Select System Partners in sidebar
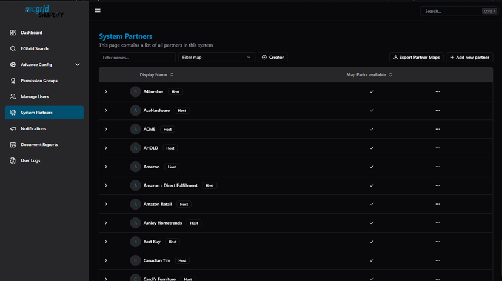Screen dimensions: 502x281 click(44, 113)
